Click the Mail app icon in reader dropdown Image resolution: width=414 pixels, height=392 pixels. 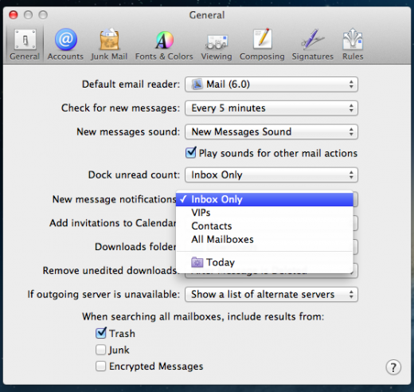click(x=197, y=84)
